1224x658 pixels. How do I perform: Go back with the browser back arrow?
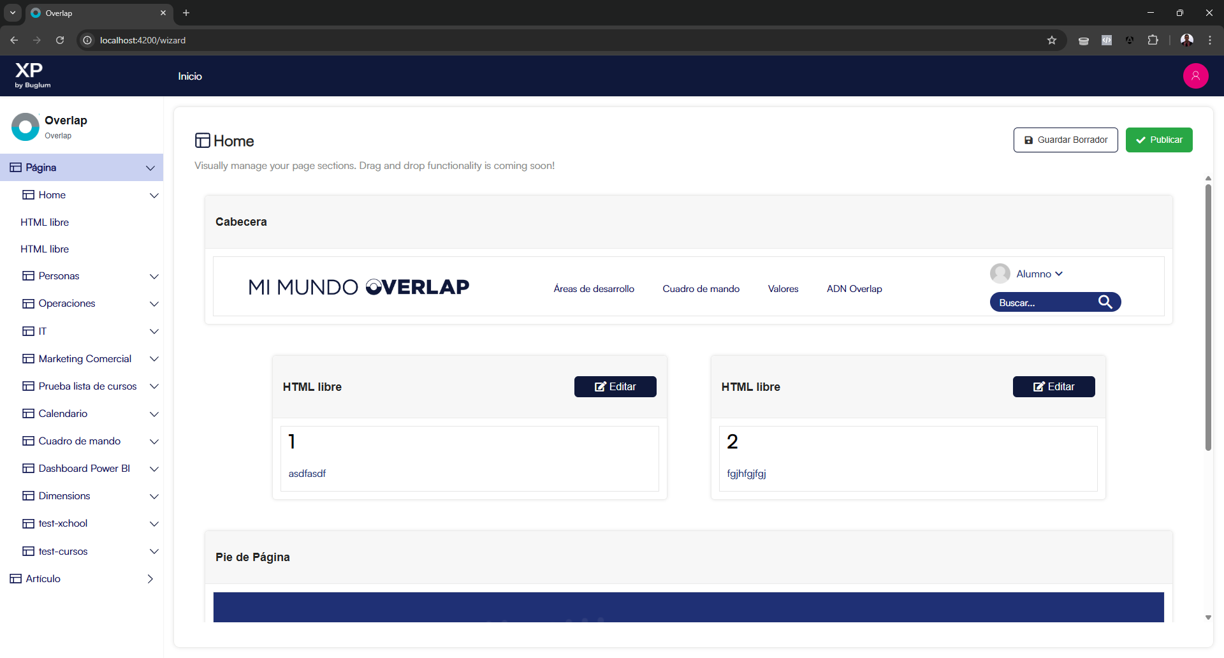pos(14,40)
